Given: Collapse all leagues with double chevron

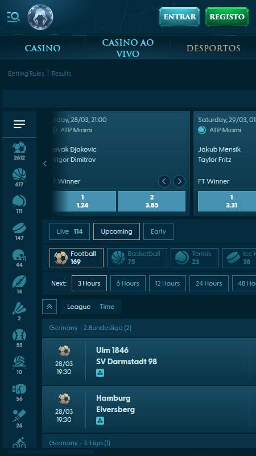Looking at the screenshot, I should pyautogui.click(x=49, y=307).
